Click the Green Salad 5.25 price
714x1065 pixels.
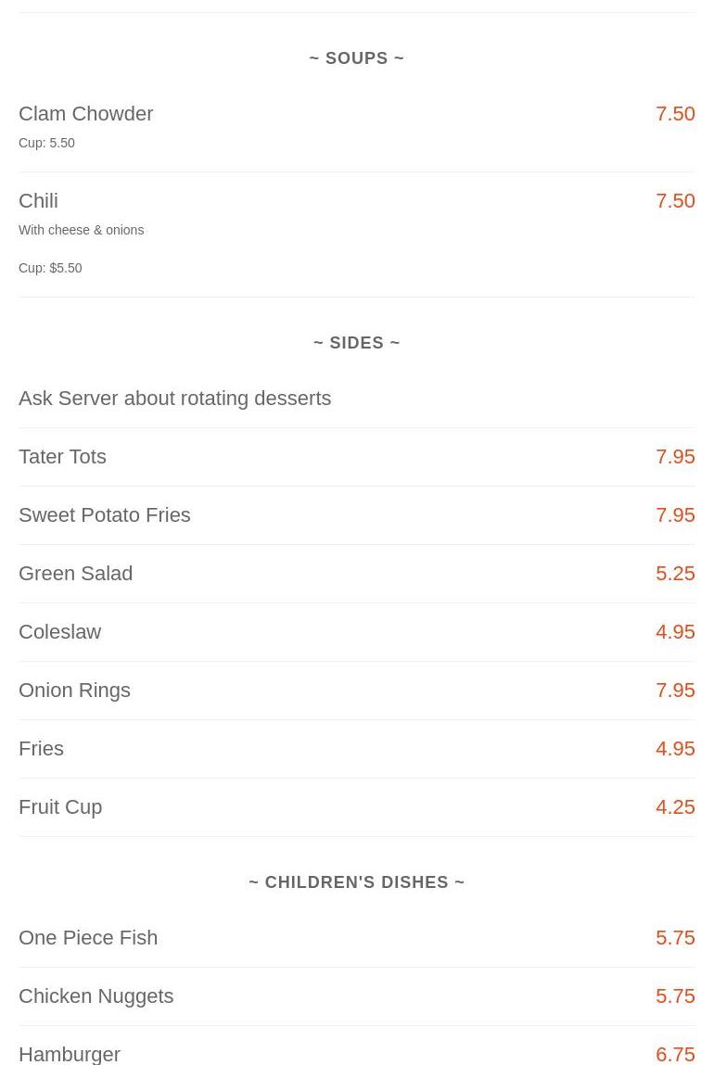[x=675, y=573]
